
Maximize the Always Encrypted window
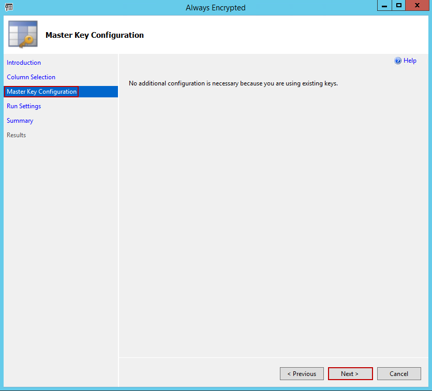click(x=399, y=6)
